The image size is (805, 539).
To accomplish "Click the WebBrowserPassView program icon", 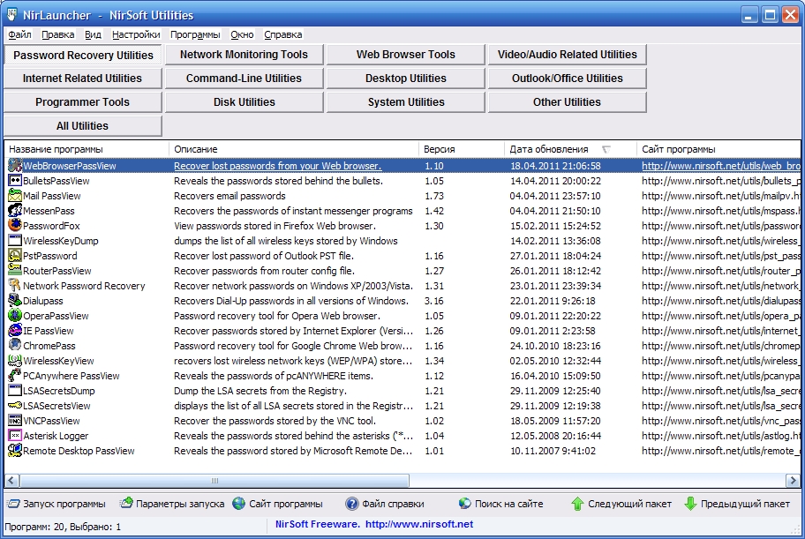I will coord(15,165).
